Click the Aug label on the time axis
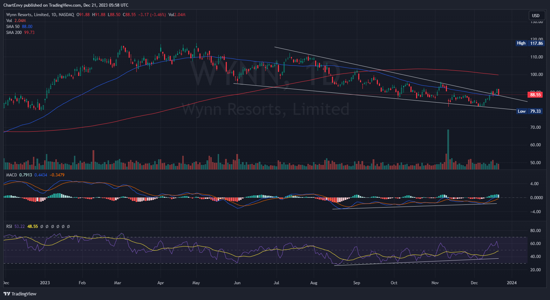Image resolution: width=550 pixels, height=300 pixels. [314, 283]
